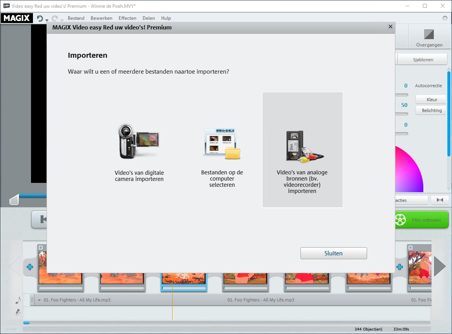Click the Kleur button
452x334 pixels.
point(431,100)
